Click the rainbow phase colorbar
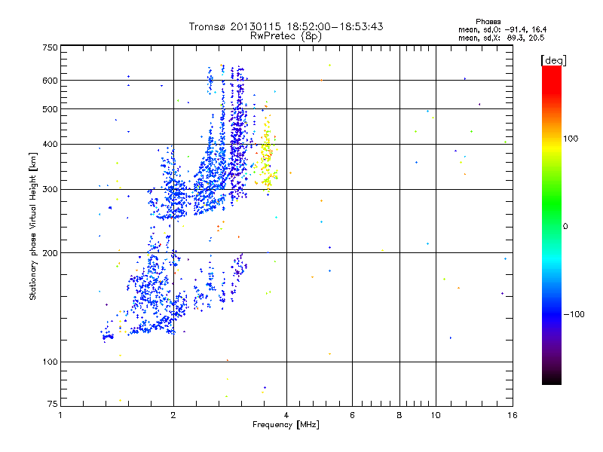Viewport: 603px width, 452px height. coord(552,224)
